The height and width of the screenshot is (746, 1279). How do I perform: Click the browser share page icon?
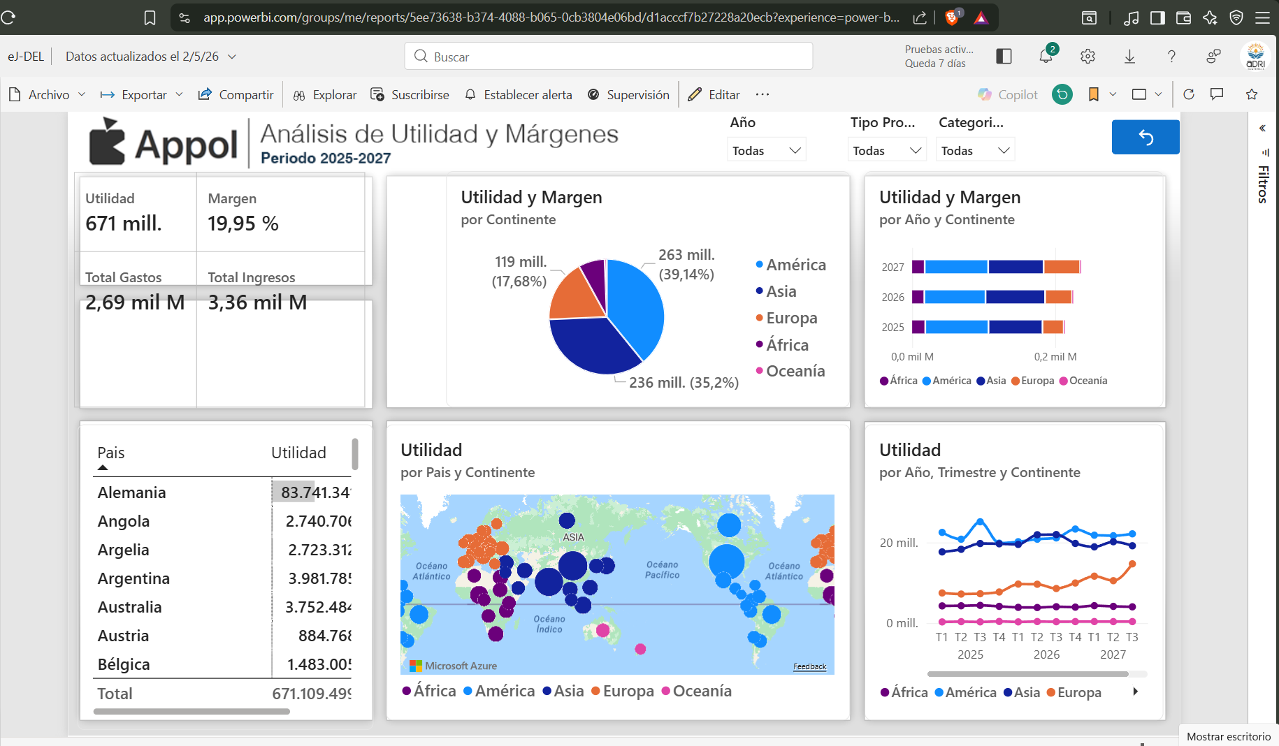(x=920, y=17)
